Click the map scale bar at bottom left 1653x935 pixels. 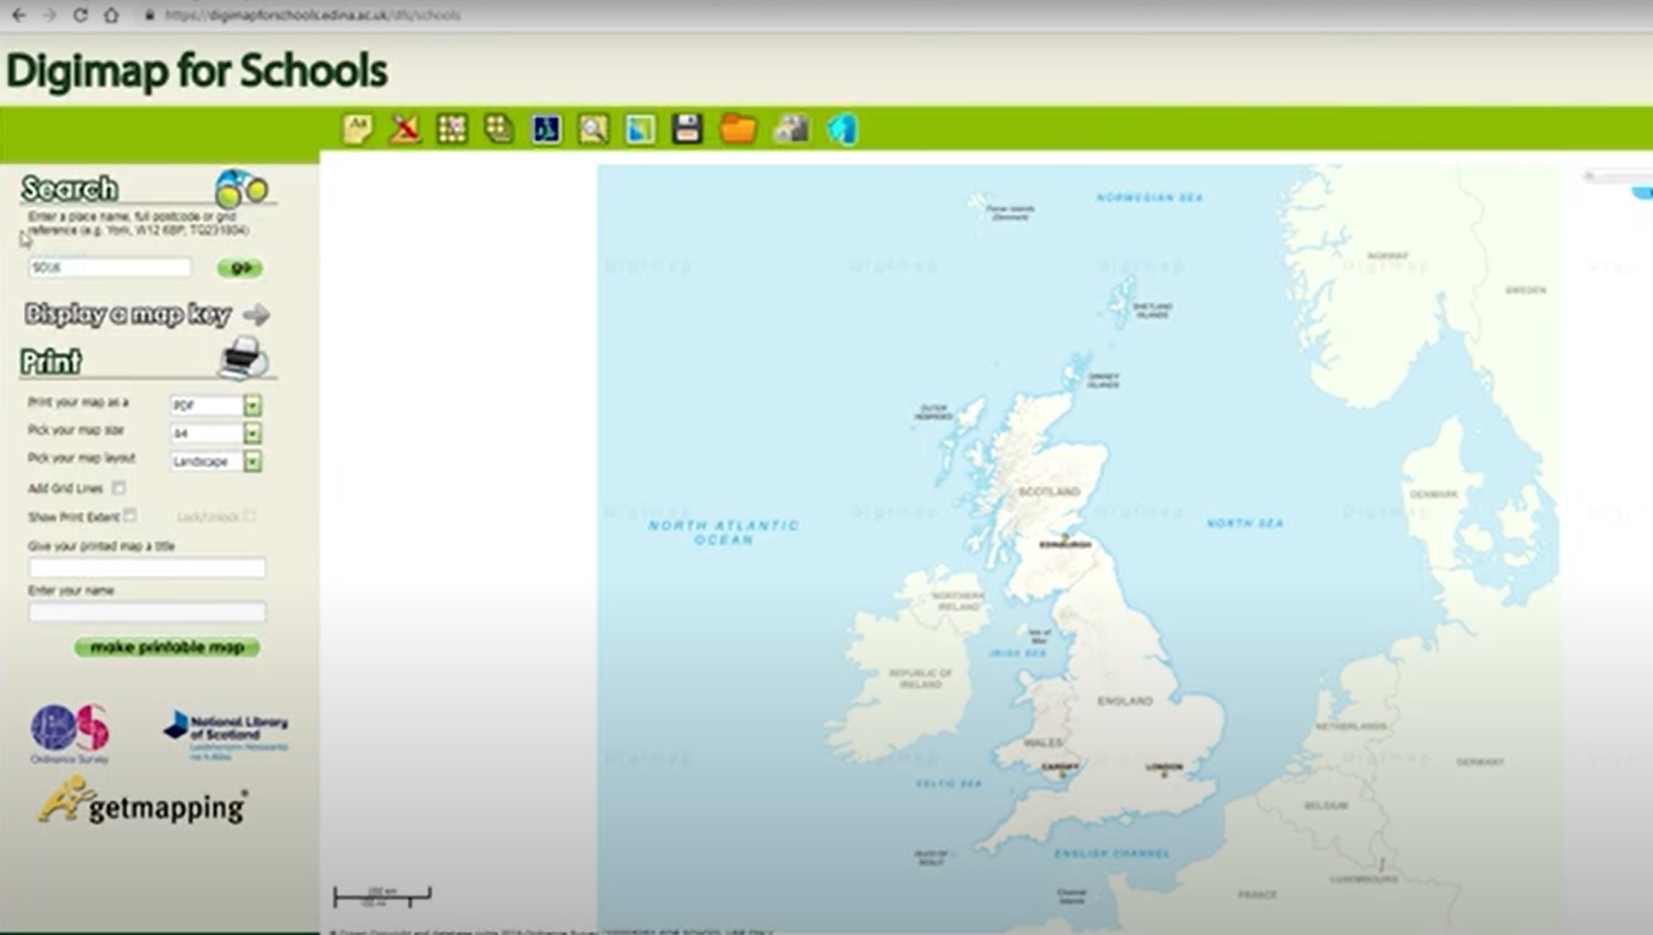click(382, 896)
